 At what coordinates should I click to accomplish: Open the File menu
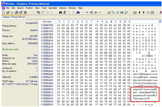click(x=8, y=8)
